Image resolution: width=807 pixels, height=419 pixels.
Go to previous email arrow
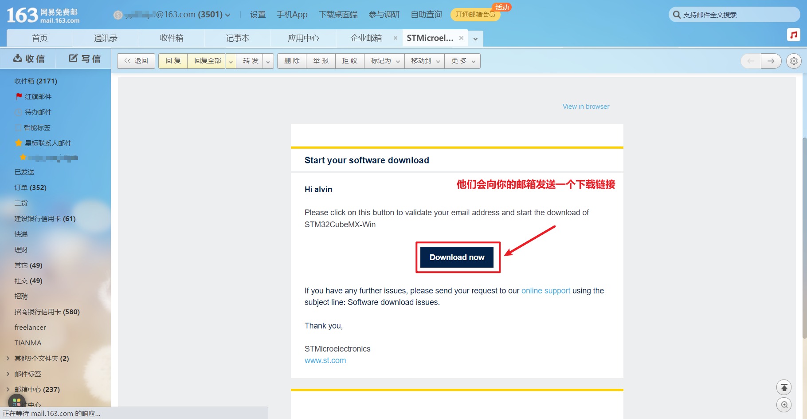(751, 61)
